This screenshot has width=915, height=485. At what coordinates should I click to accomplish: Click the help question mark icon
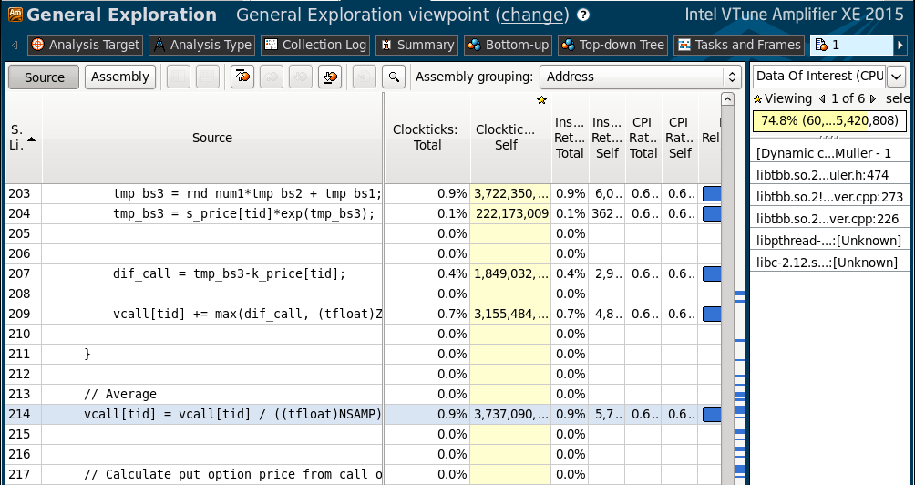[x=583, y=15]
